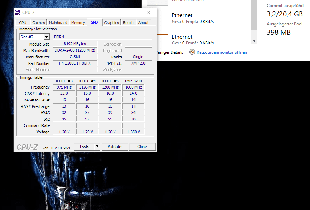
Task: Click the Ranks value Single
Action: pos(138,57)
